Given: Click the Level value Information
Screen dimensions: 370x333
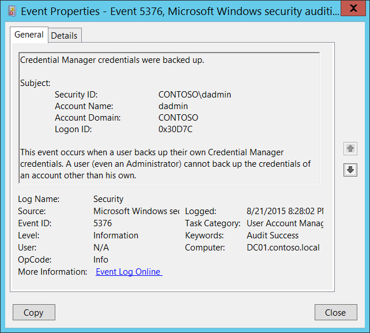Looking at the screenshot, I should (116, 235).
